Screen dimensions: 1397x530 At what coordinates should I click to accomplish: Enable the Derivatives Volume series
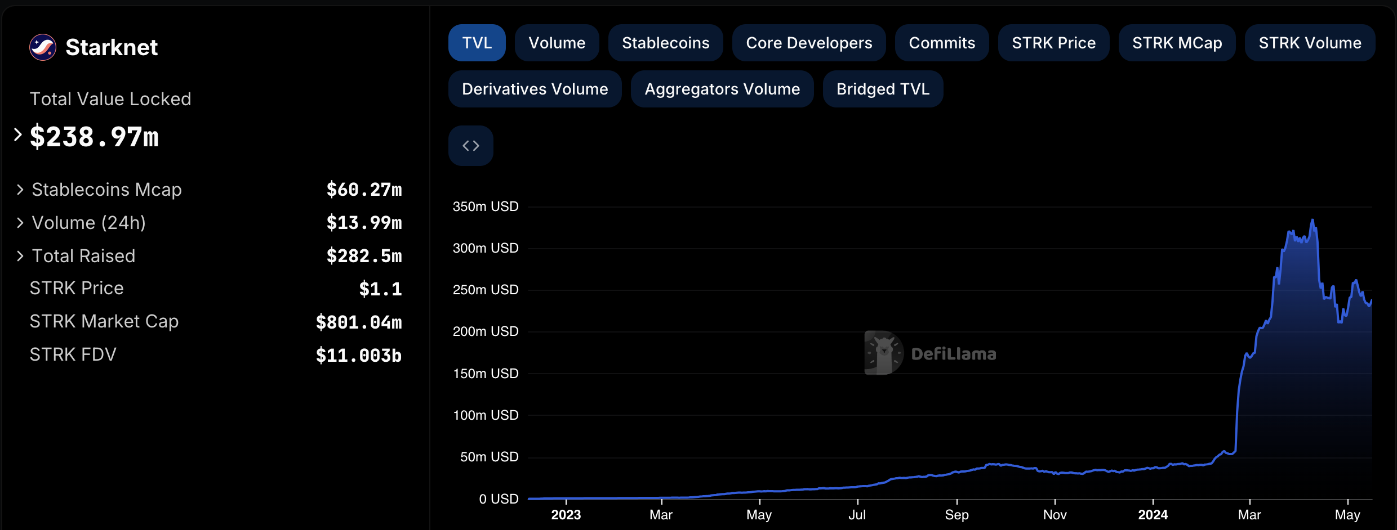pyautogui.click(x=535, y=89)
